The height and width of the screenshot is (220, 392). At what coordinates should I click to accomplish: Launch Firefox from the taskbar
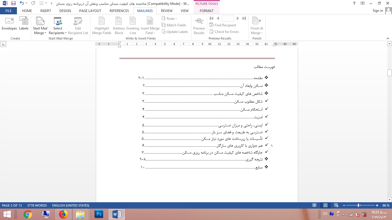pos(63,214)
